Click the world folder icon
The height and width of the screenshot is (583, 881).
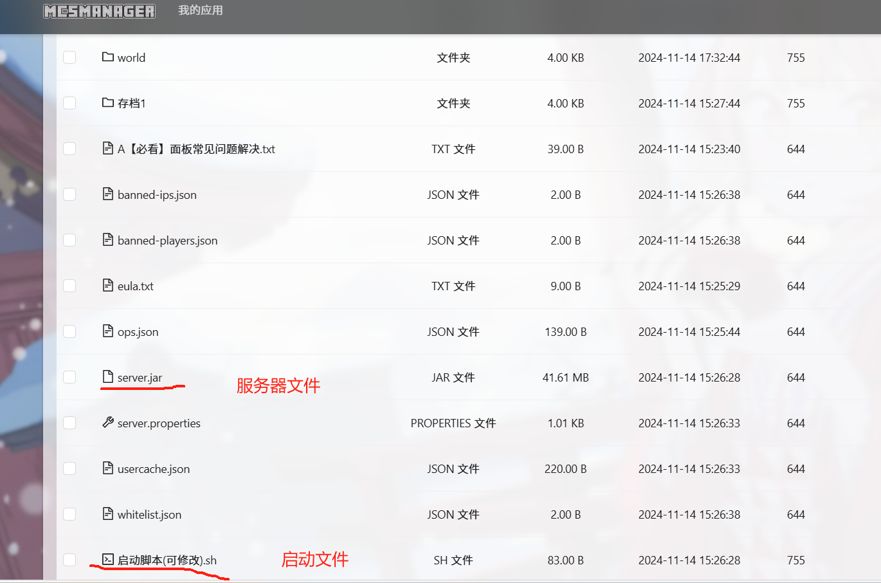[107, 57]
